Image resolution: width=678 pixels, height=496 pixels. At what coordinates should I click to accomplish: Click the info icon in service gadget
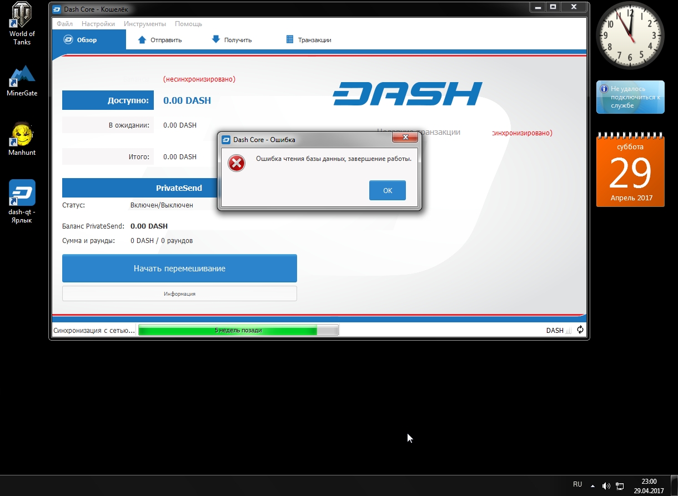(604, 89)
